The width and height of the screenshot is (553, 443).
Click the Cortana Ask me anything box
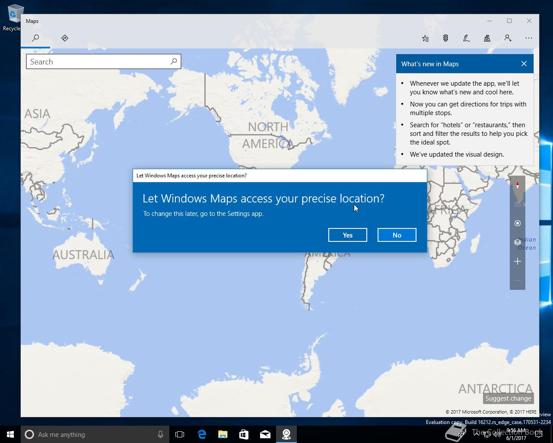coord(95,434)
